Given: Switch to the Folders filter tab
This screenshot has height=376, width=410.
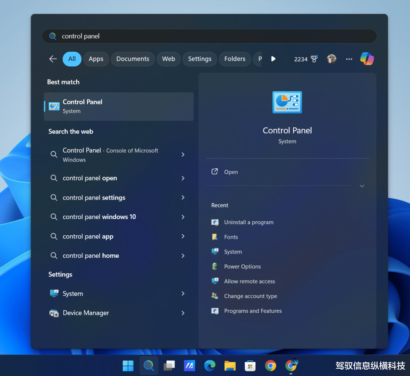Looking at the screenshot, I should point(235,59).
